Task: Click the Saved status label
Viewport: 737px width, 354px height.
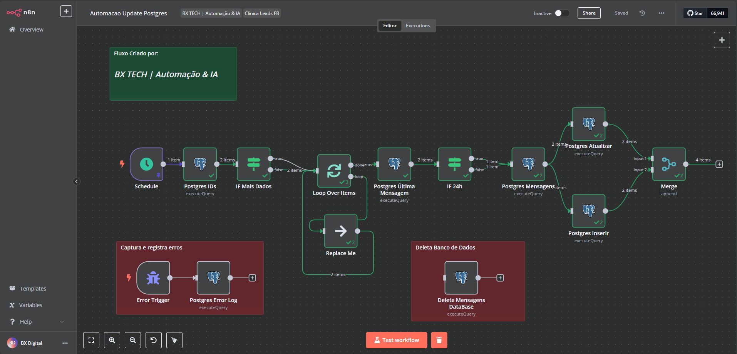Action: pos(621,13)
